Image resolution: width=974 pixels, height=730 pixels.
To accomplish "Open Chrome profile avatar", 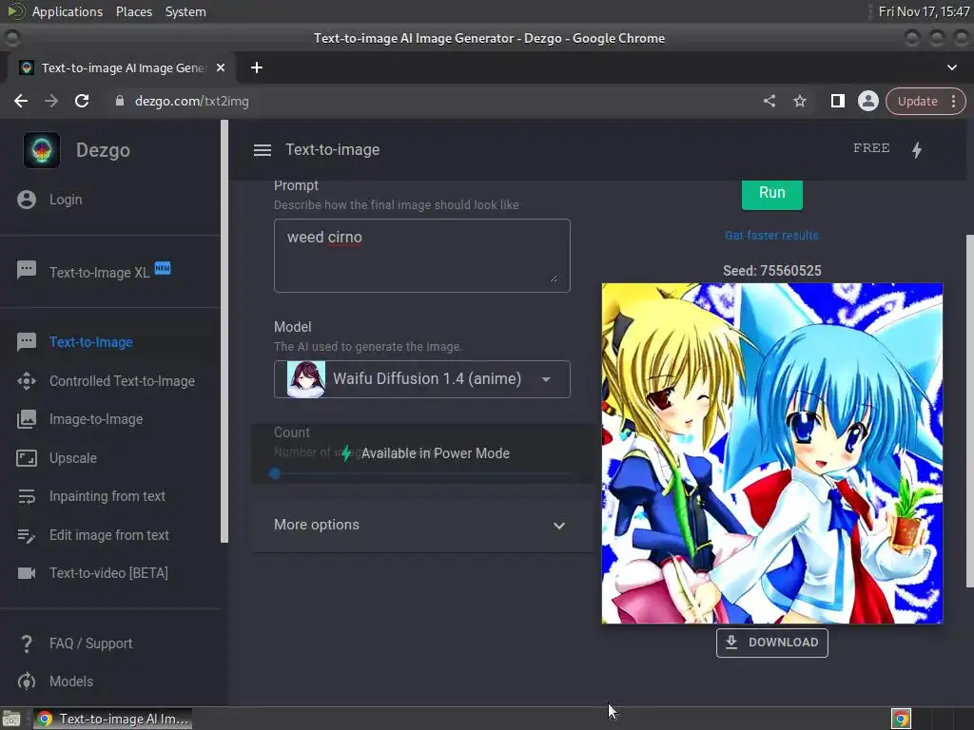I will click(867, 101).
